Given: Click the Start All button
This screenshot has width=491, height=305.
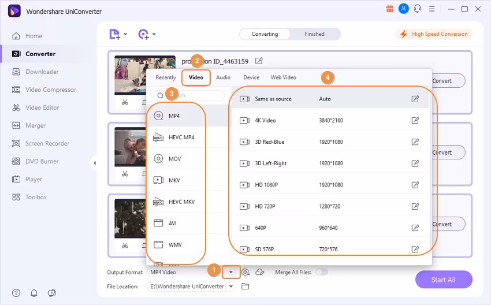Looking at the screenshot, I should (444, 280).
